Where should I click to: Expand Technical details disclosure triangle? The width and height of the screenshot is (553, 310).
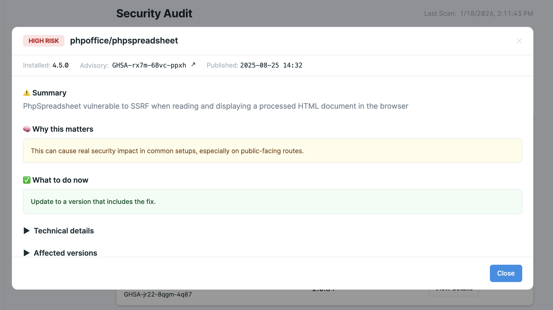pyautogui.click(x=27, y=231)
